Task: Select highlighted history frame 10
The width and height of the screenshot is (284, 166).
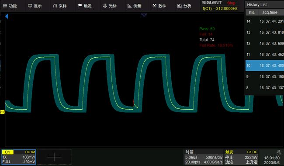Action: [x=265, y=66]
